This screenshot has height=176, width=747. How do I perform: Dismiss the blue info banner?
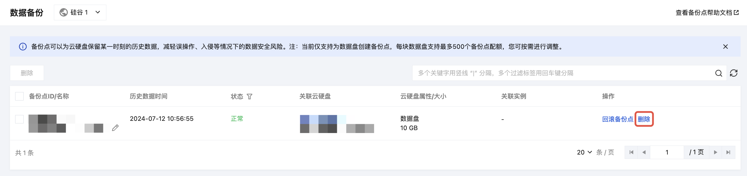point(725,47)
